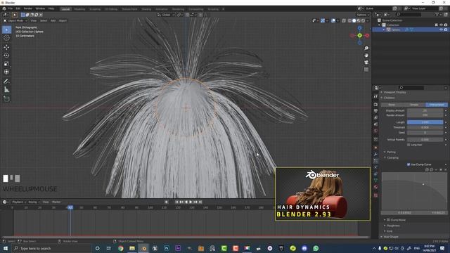Switch perspective/orthographic grid icon
Screen dimensions: 450x253
pos(366,70)
